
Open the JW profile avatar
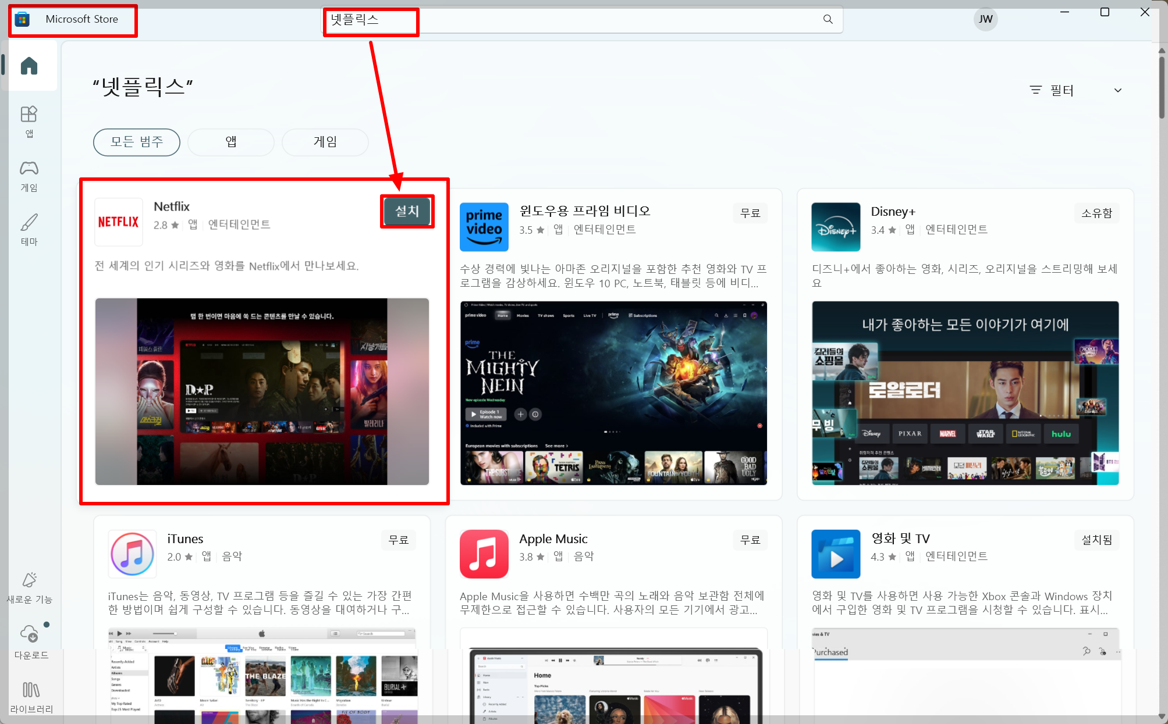(985, 19)
